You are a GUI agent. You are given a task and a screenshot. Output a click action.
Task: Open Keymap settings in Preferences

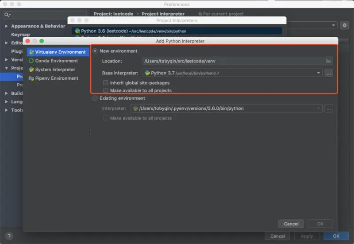pos(20,35)
